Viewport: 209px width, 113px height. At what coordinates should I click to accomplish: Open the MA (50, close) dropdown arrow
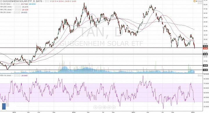point(12,12)
